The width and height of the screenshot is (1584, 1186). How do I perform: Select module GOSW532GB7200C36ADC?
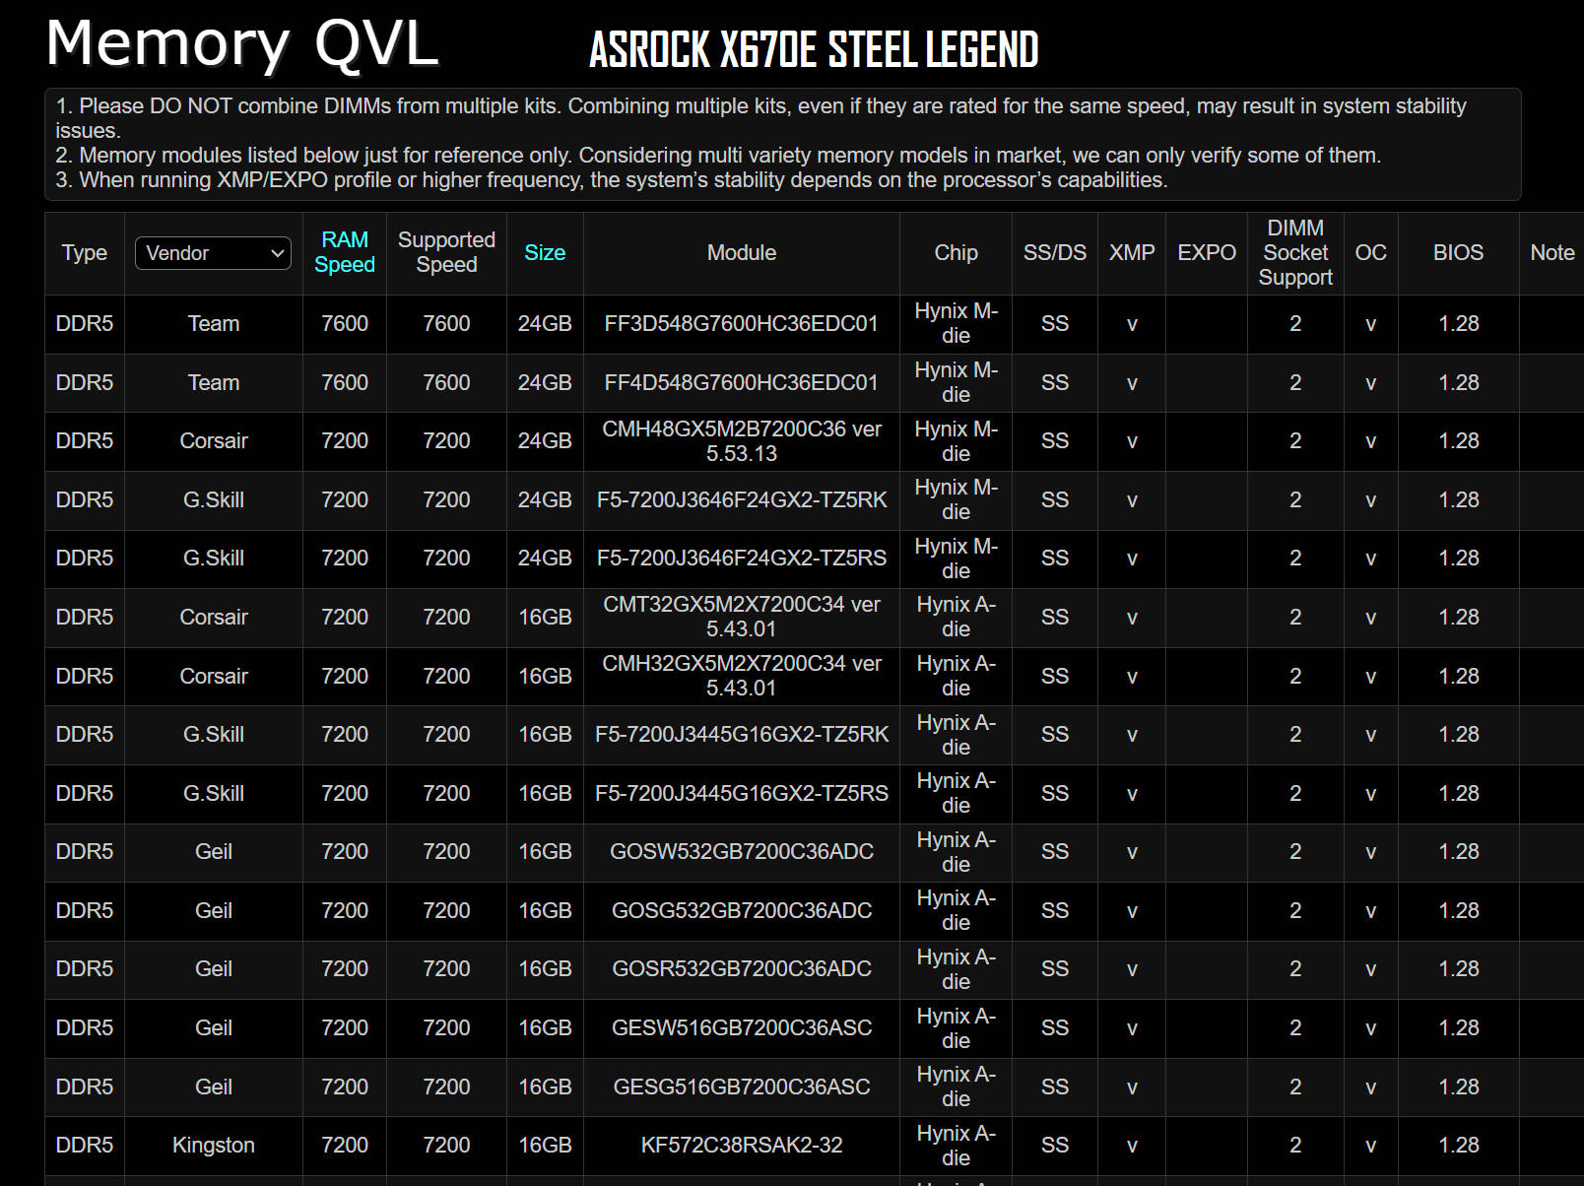[x=742, y=852]
